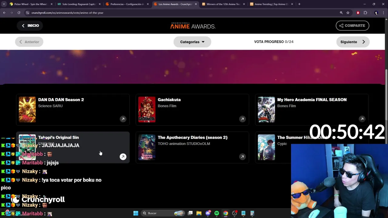The height and width of the screenshot is (218, 388).
Task: Bookmark this page with star icon
Action: tap(348, 13)
